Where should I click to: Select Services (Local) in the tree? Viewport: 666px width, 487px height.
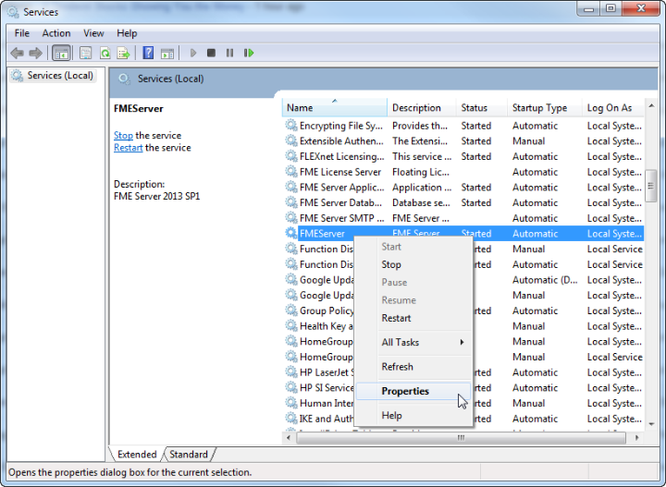59,76
